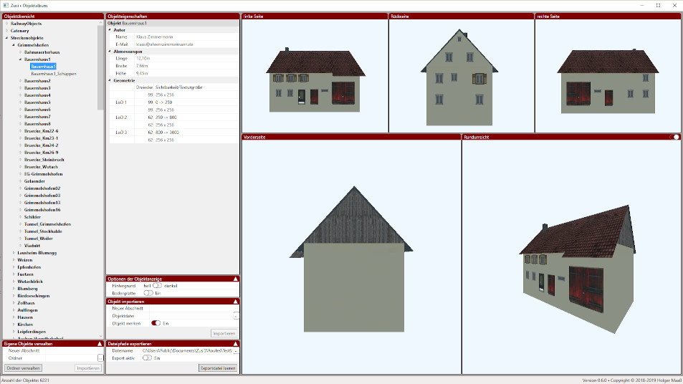Screen dimensions: 683x384
Task: Click browse button for export Dateiname
Action: [x=236, y=351]
